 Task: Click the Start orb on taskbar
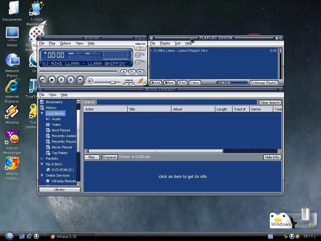click(x=9, y=236)
